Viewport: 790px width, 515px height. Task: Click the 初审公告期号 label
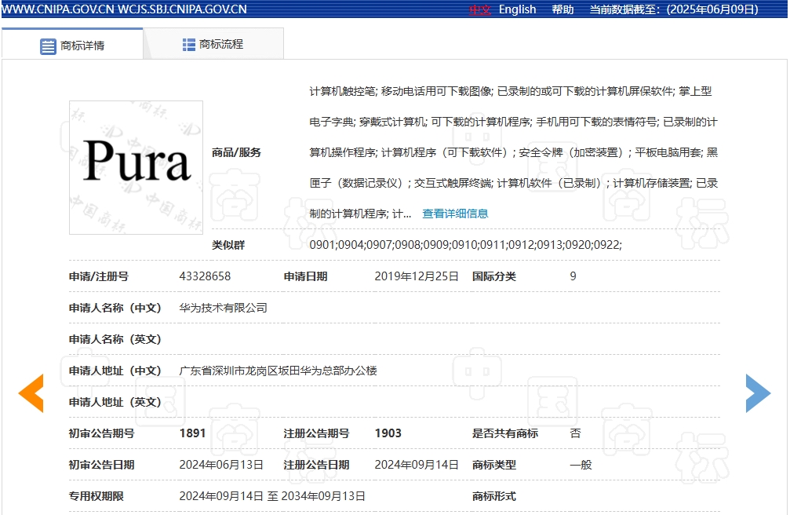(x=102, y=433)
